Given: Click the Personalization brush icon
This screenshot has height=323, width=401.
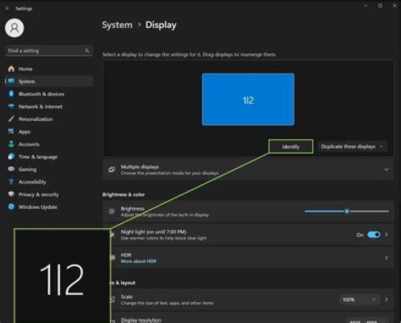Looking at the screenshot, I should pyautogui.click(x=11, y=119).
